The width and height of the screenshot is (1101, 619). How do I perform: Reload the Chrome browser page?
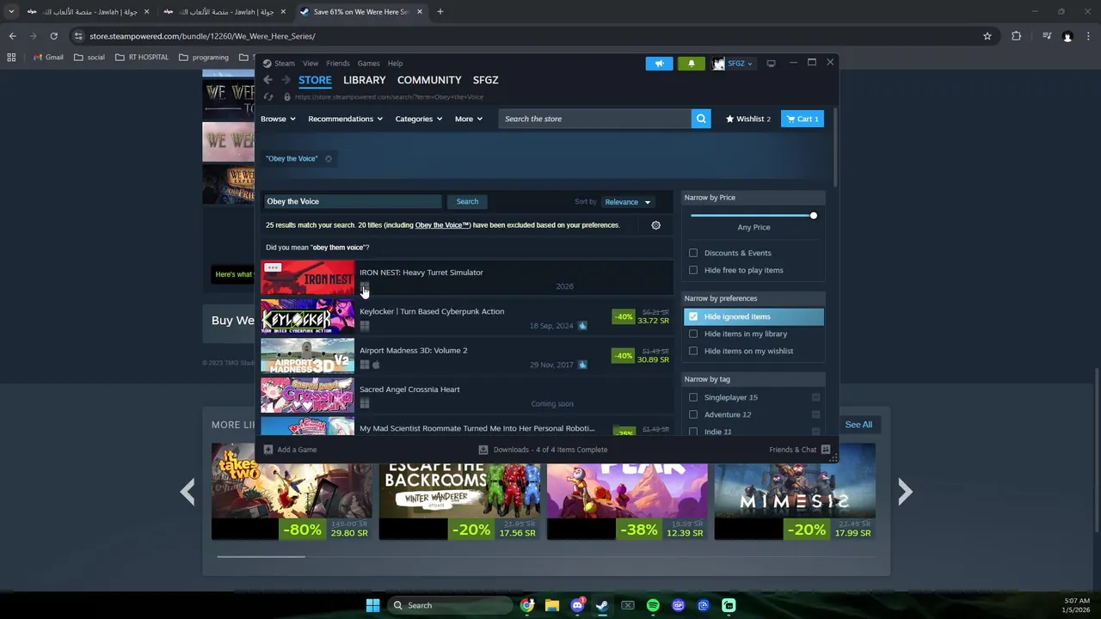coord(53,36)
